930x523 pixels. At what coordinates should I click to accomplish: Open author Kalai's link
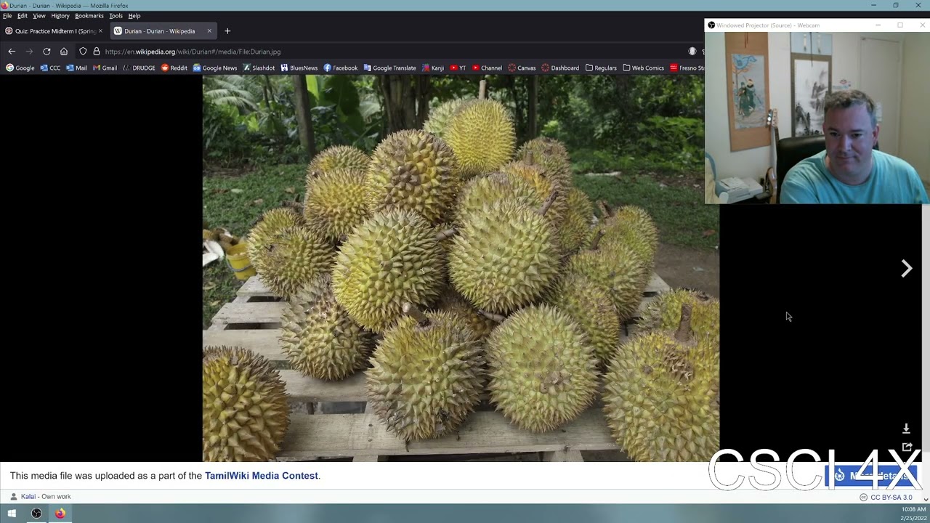pyautogui.click(x=28, y=497)
